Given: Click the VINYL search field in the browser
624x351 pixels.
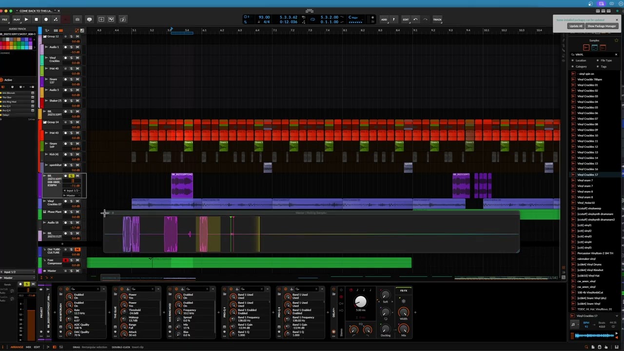Looking at the screenshot, I should point(594,55).
